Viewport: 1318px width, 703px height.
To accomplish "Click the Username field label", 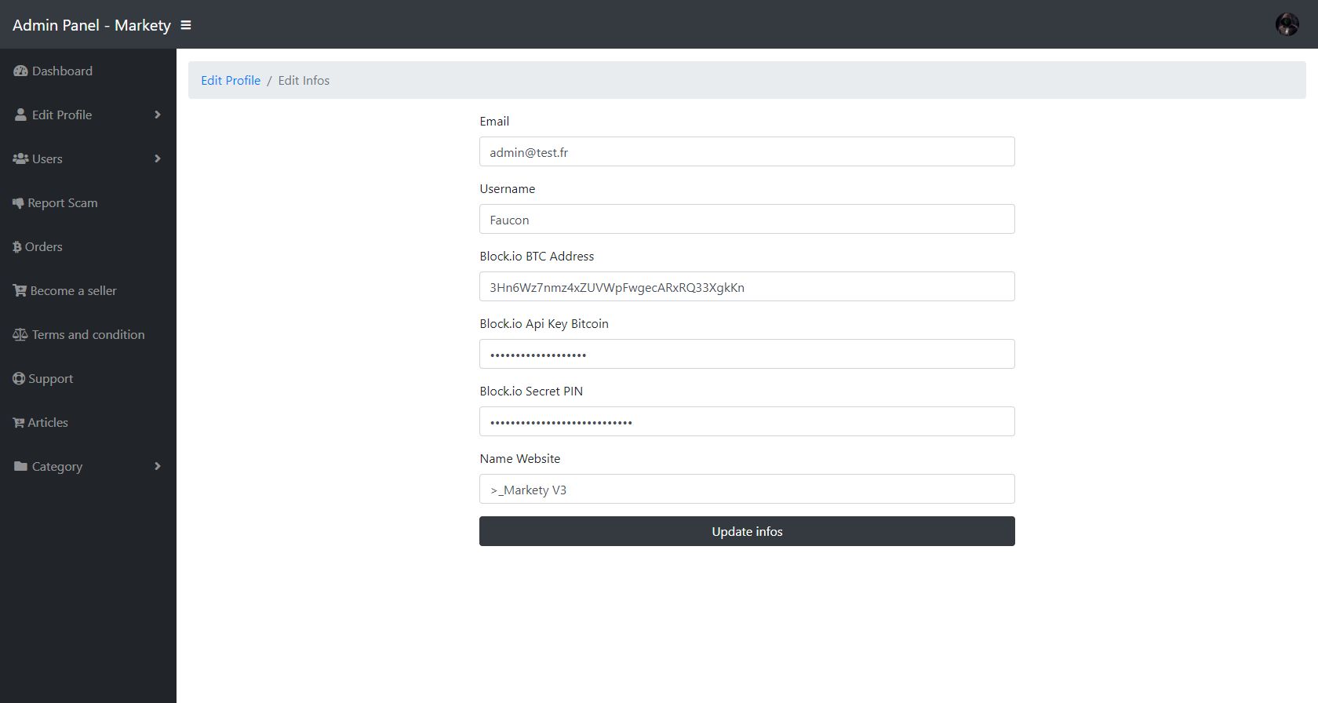I will coord(508,188).
